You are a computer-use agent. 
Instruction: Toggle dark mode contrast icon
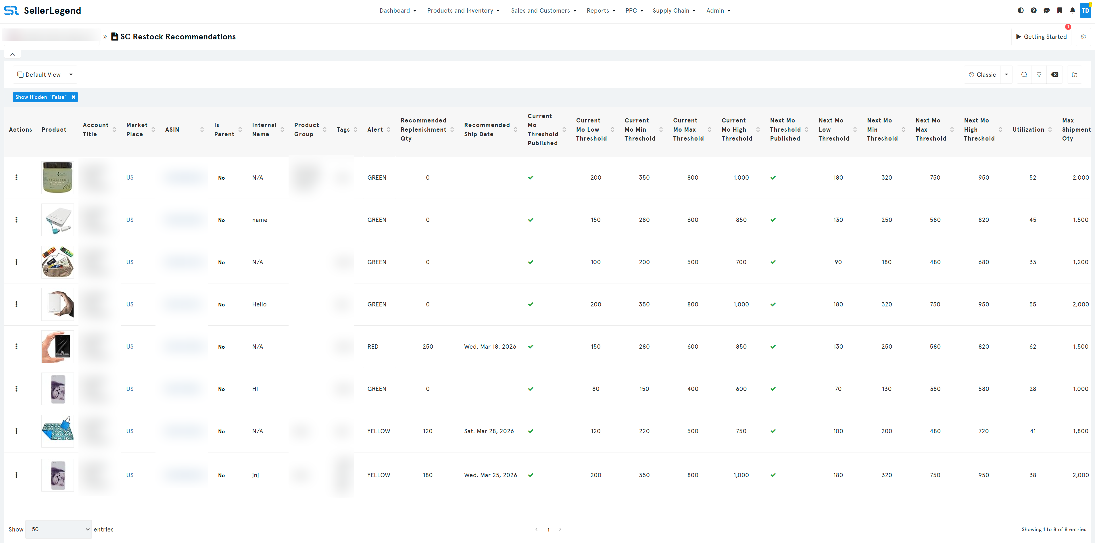tap(1020, 11)
